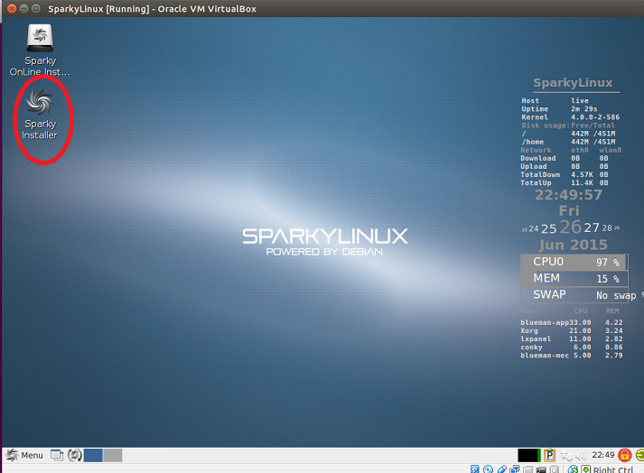
Task: Click VirtualBox video capture indicator
Action: click(x=541, y=469)
